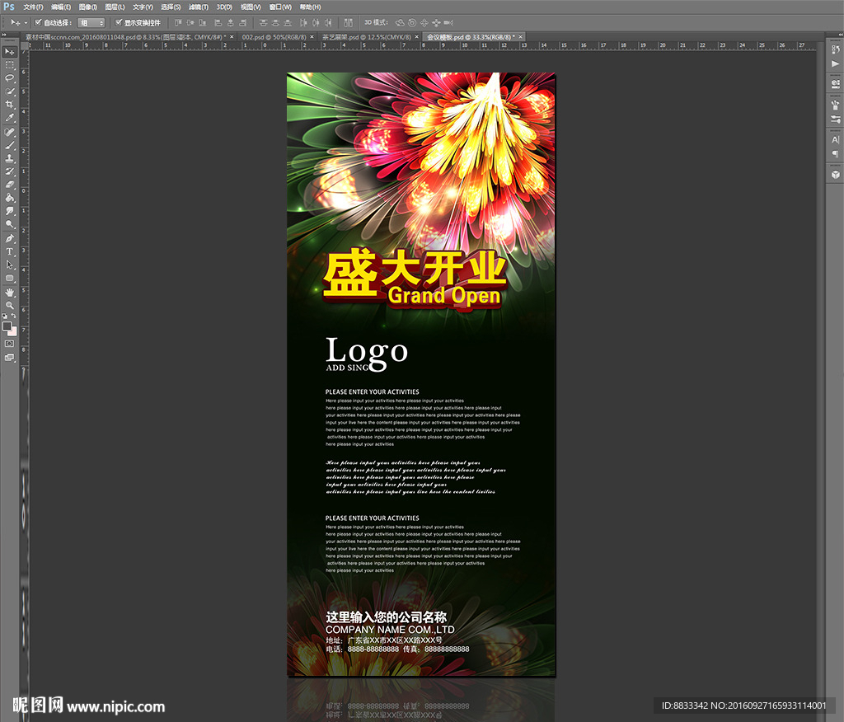Open the 组 auto-select dropdown
This screenshot has height=722, width=844.
91,22
